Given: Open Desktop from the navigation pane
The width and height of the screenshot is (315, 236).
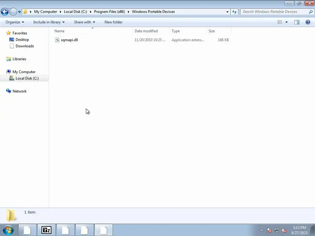Looking at the screenshot, I should coord(22,40).
